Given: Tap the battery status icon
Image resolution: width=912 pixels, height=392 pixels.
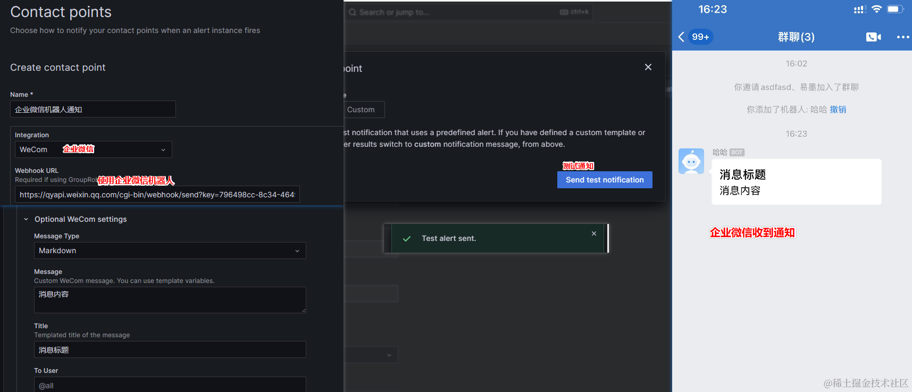Looking at the screenshot, I should tap(895, 9).
